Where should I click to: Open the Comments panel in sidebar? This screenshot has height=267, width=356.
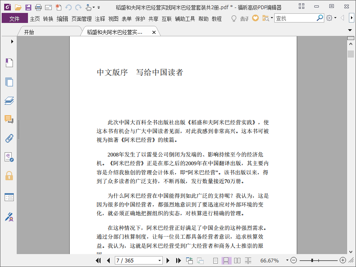(9, 119)
